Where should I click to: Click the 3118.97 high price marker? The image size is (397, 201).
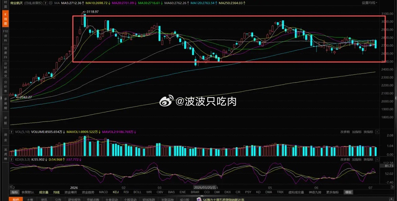pyautogui.click(x=91, y=12)
